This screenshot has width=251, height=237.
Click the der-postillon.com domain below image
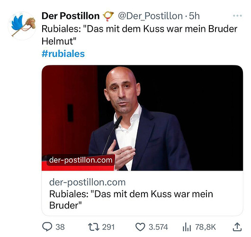pyautogui.click(x=88, y=182)
